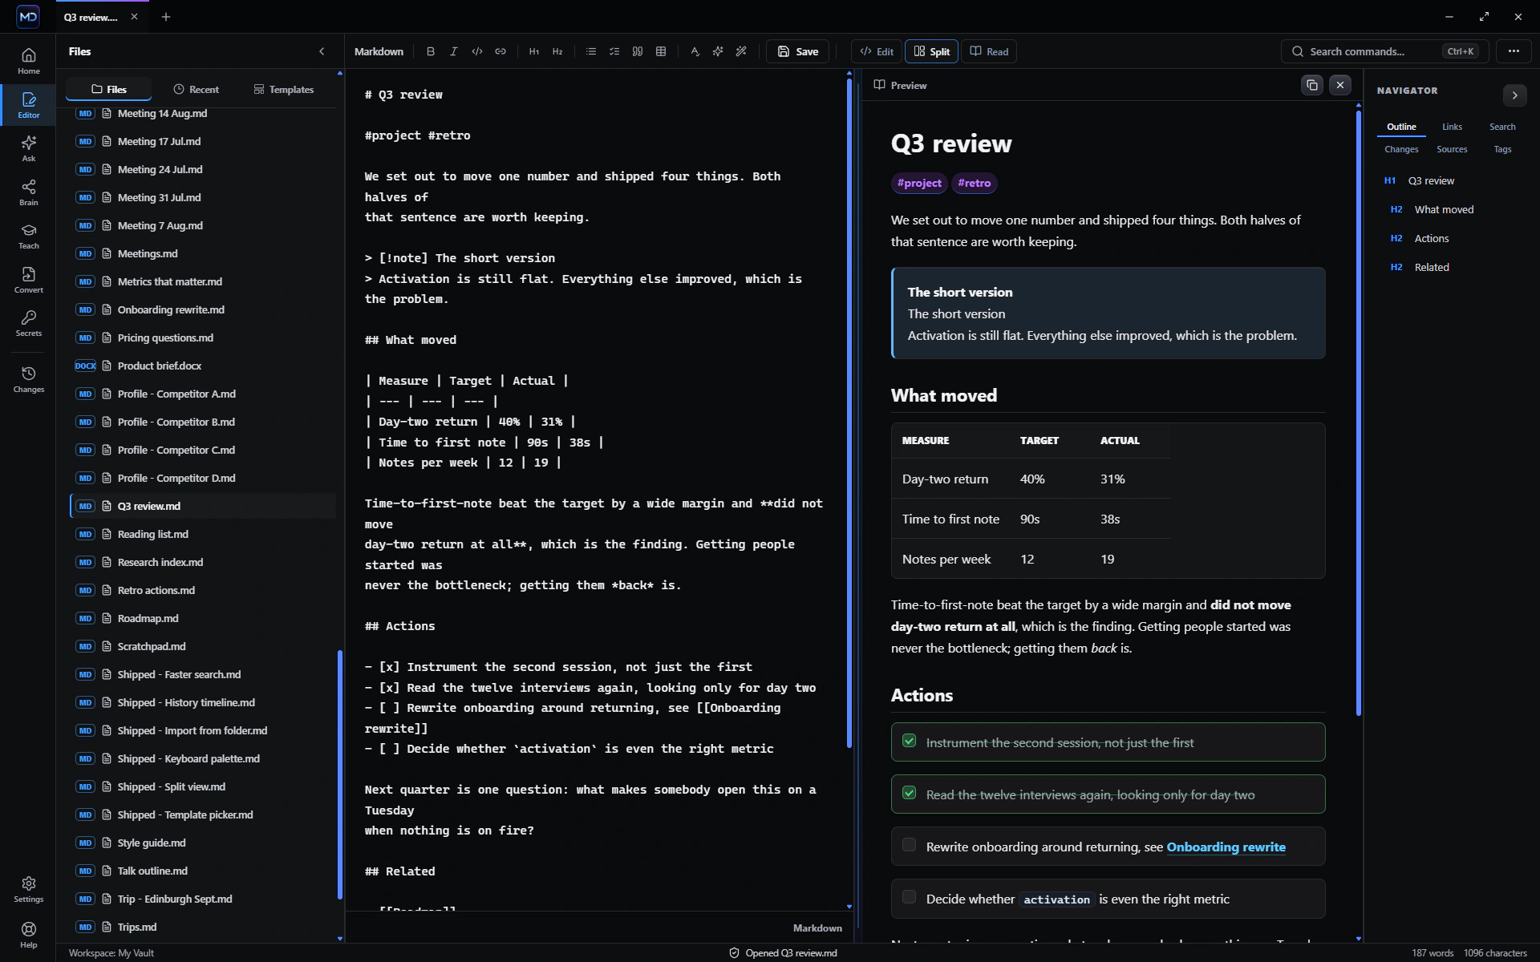Screen dimensions: 1540x962
Task: Open the Teach section in the sidebar
Action: (29, 236)
